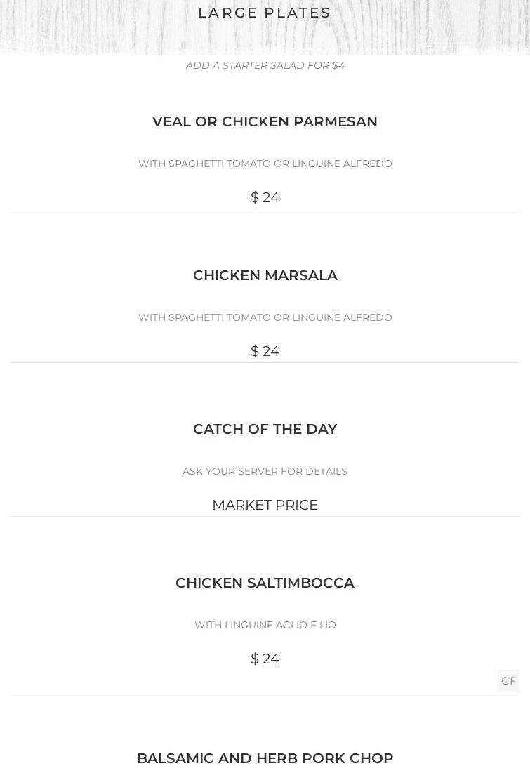Select the Balsamic and Herb Pork Chop title

pyautogui.click(x=265, y=758)
